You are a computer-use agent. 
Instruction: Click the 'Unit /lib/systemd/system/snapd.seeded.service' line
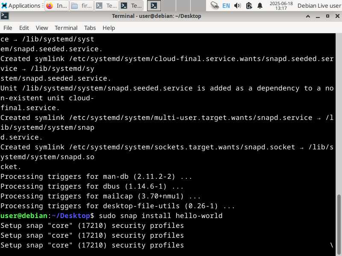pos(167,88)
